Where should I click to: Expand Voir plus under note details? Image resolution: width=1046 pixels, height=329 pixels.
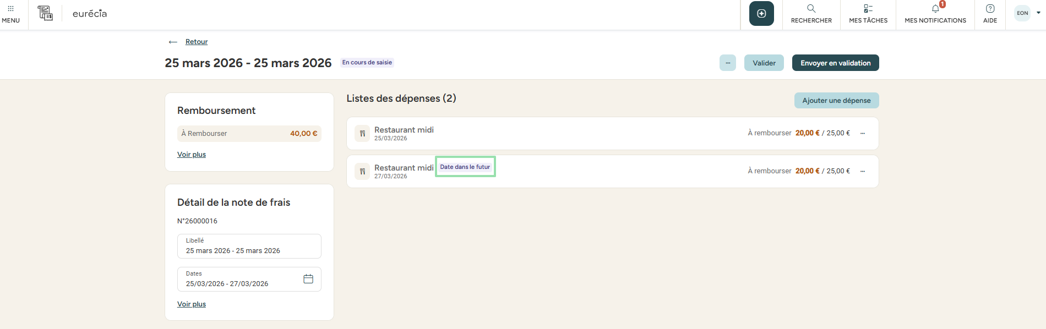click(x=192, y=304)
